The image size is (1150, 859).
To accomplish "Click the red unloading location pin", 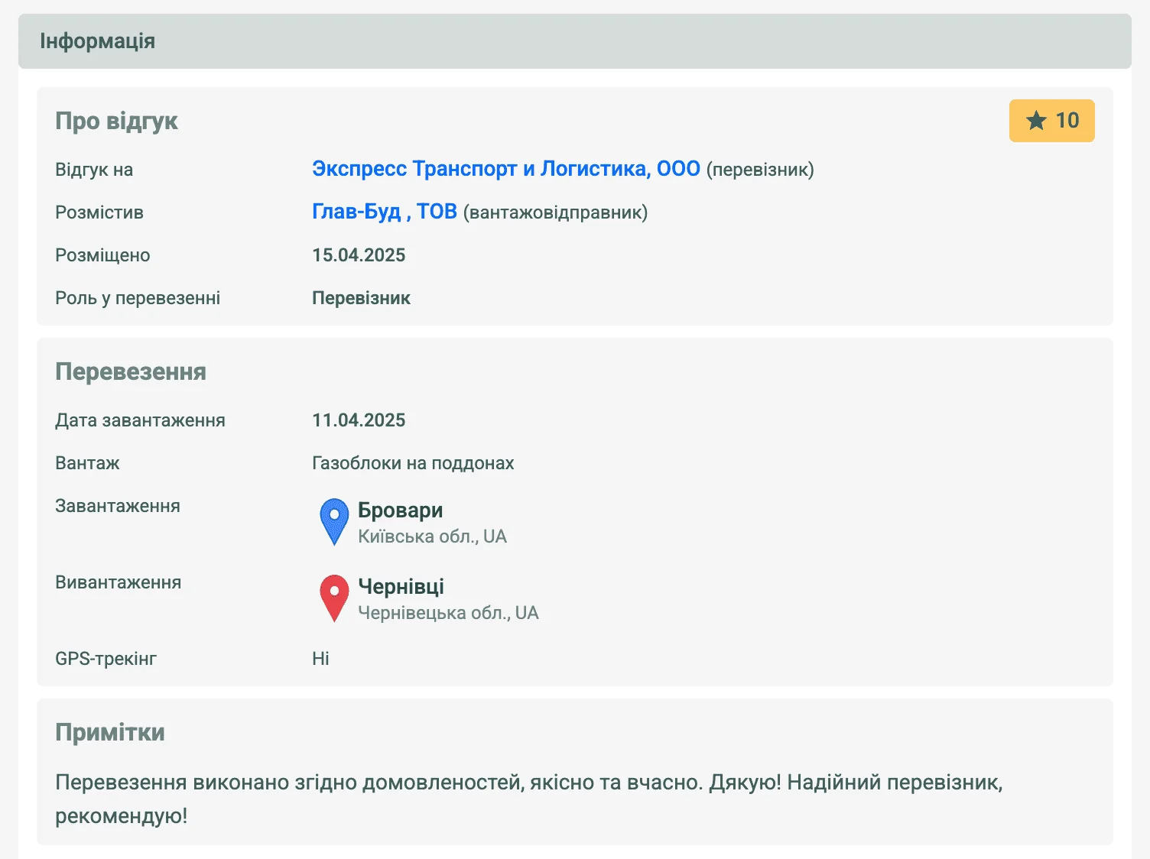I will (333, 596).
